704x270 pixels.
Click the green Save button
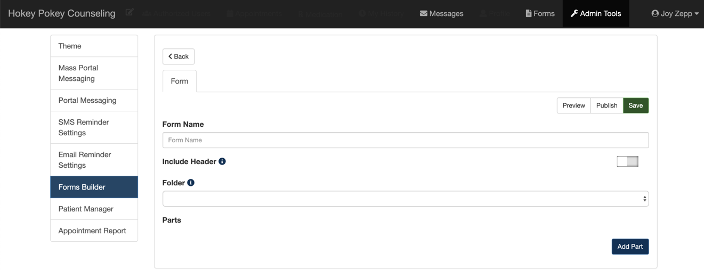[635, 105]
